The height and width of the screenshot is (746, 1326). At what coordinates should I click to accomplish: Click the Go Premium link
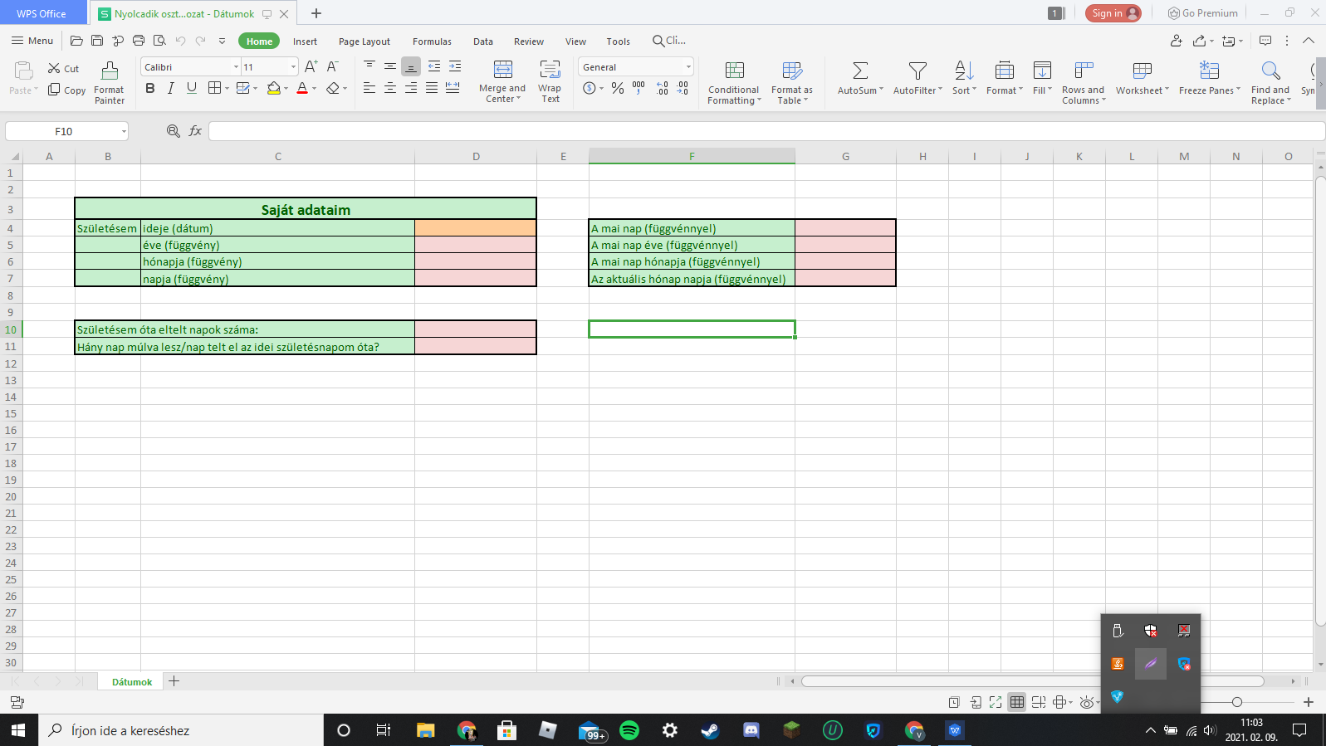(1202, 13)
